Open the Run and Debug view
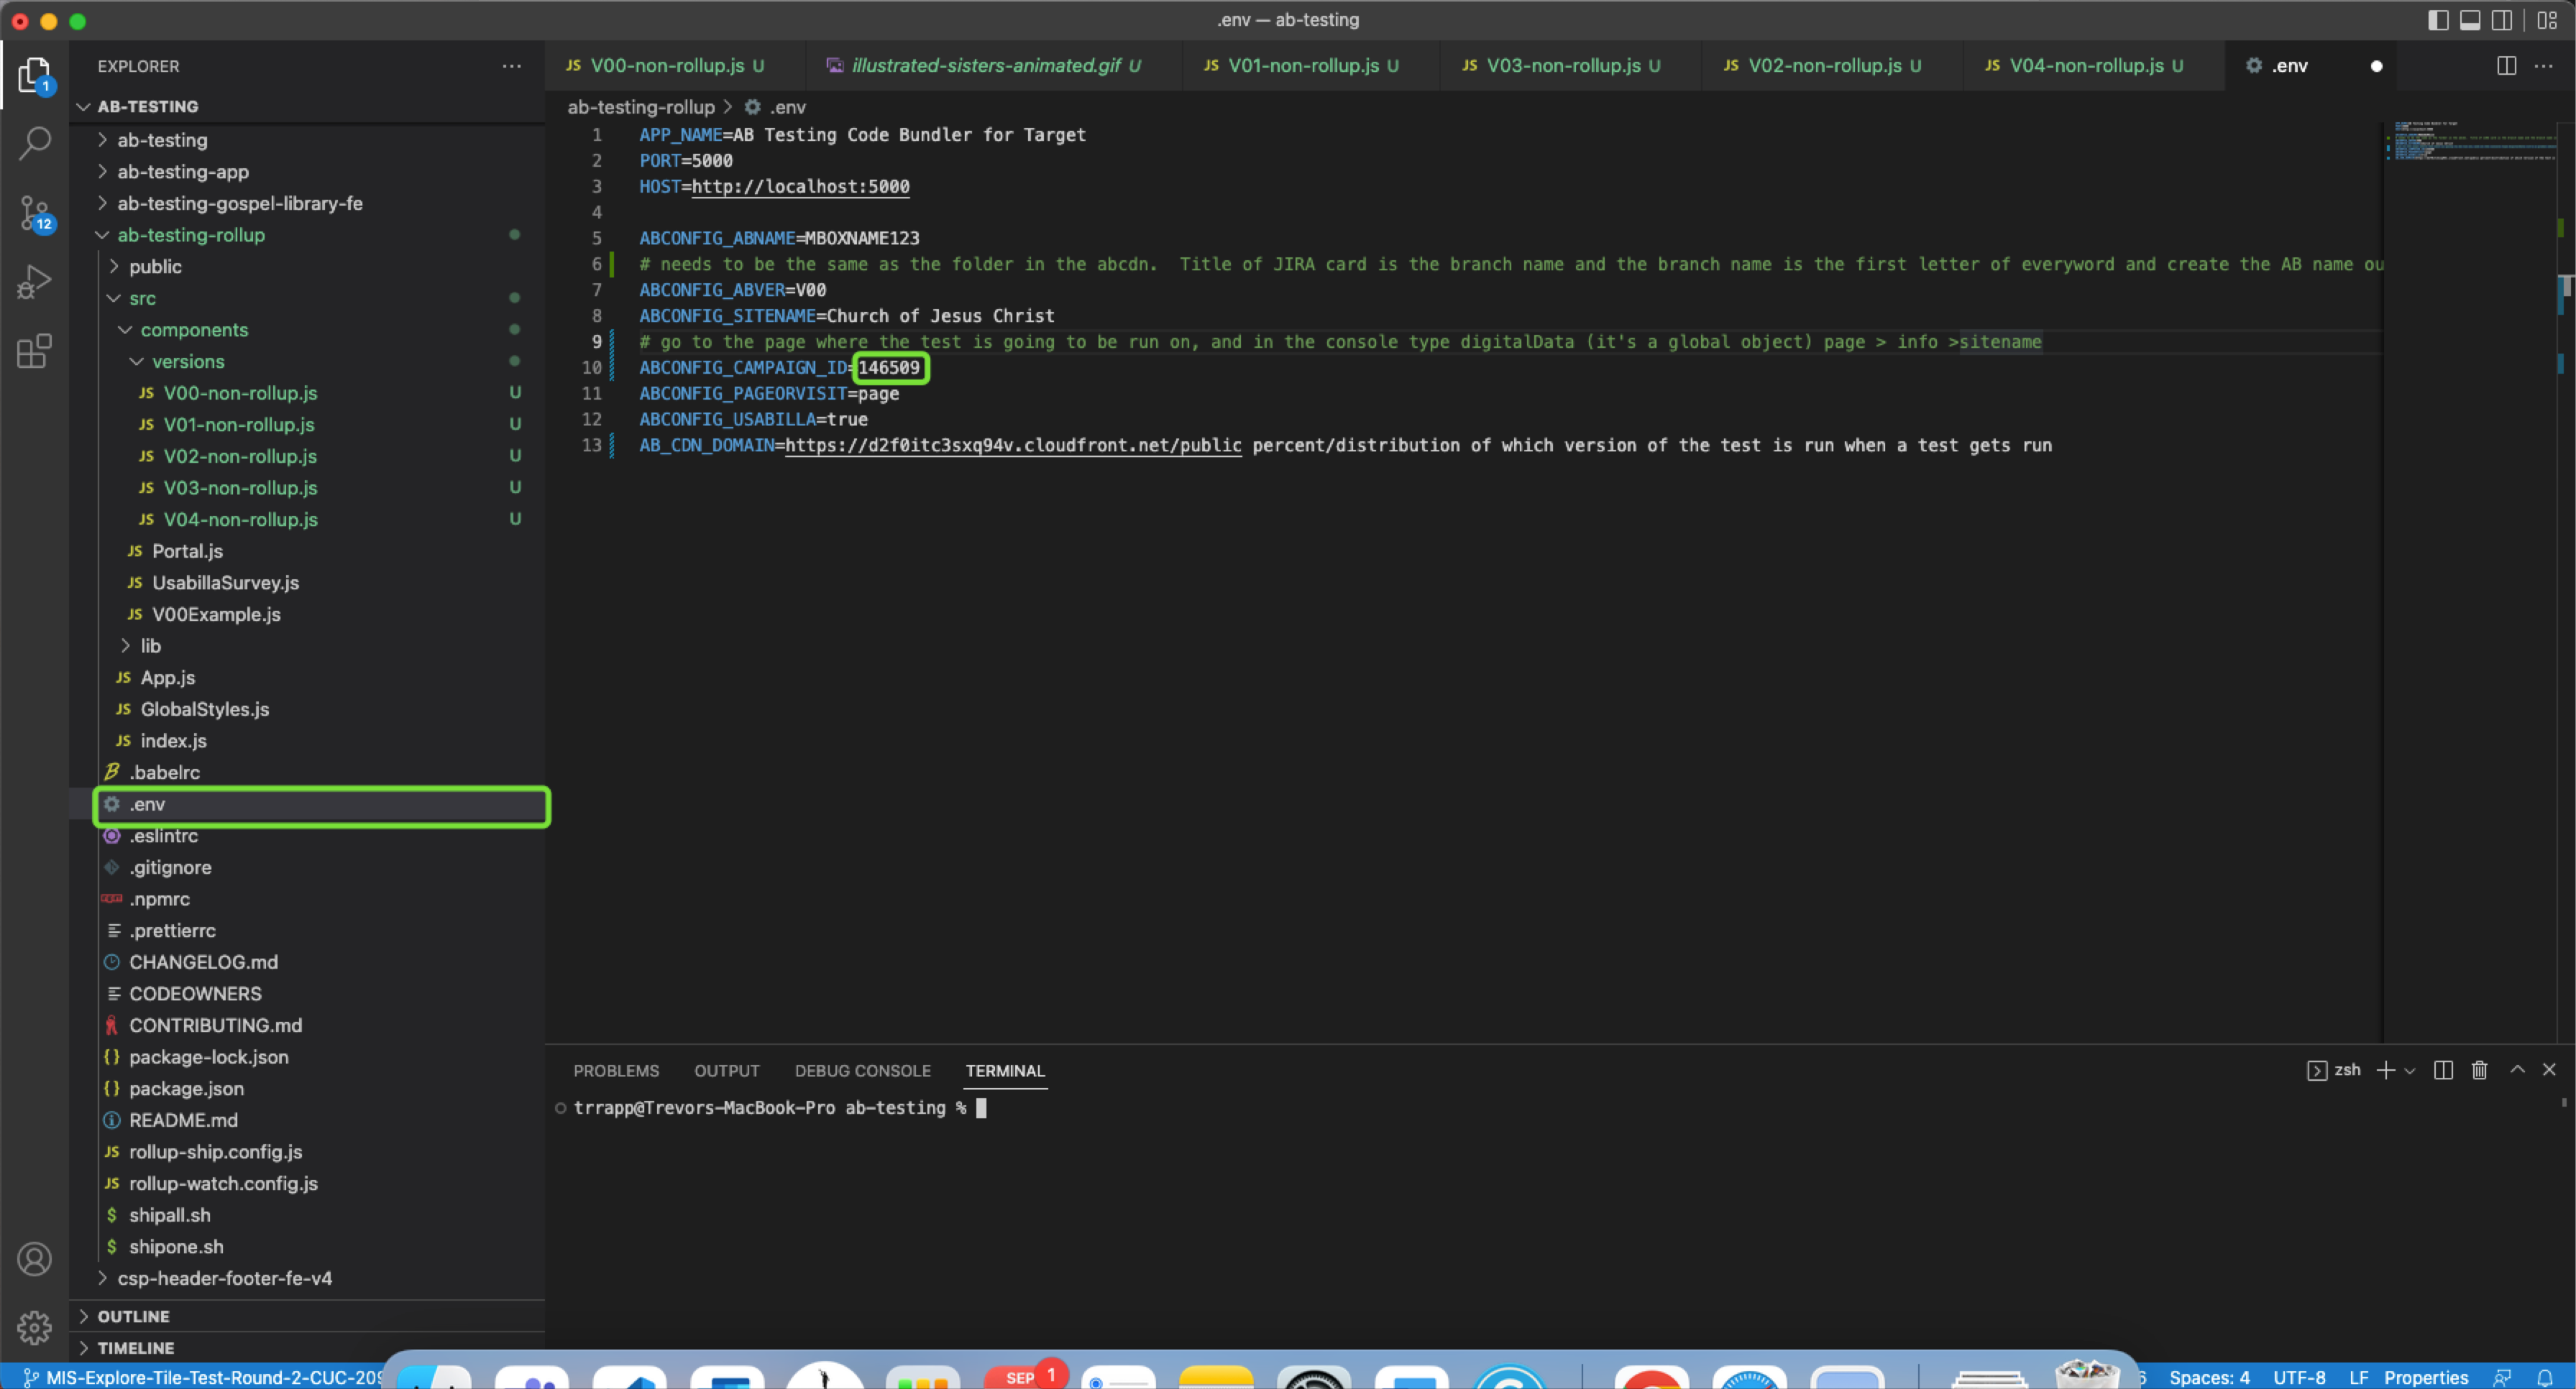This screenshot has height=1389, width=2576. point(35,281)
